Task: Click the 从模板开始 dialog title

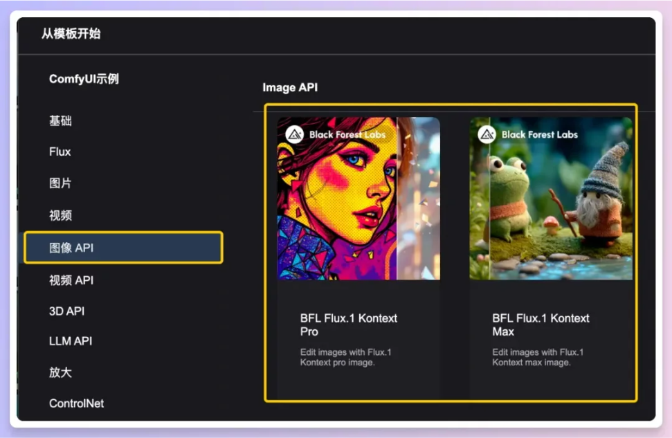Action: 71,33
